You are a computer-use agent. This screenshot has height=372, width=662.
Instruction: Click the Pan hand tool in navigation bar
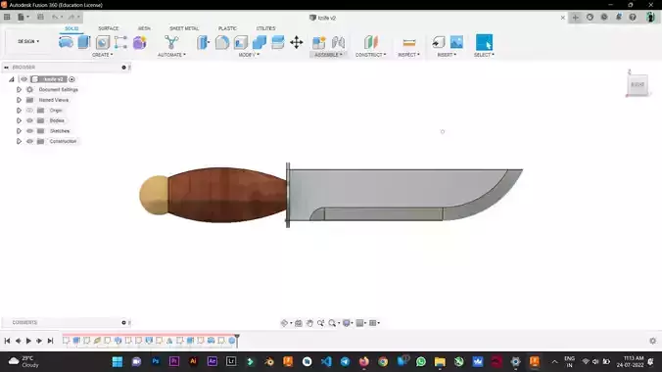point(309,323)
